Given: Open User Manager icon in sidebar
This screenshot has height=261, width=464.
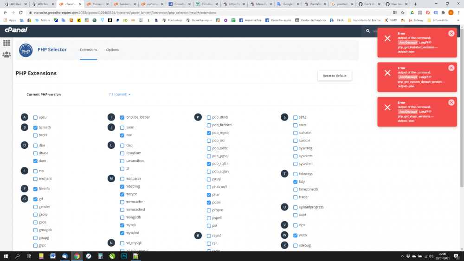Looking at the screenshot, I should point(6,55).
